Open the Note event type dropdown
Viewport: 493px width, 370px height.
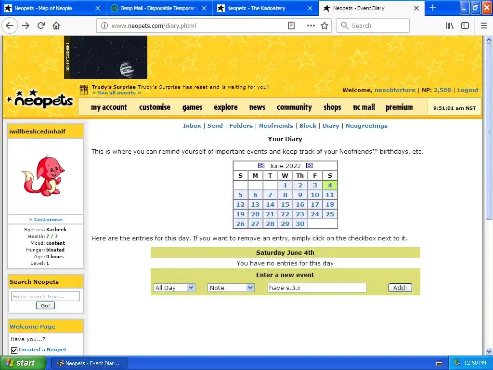231,288
